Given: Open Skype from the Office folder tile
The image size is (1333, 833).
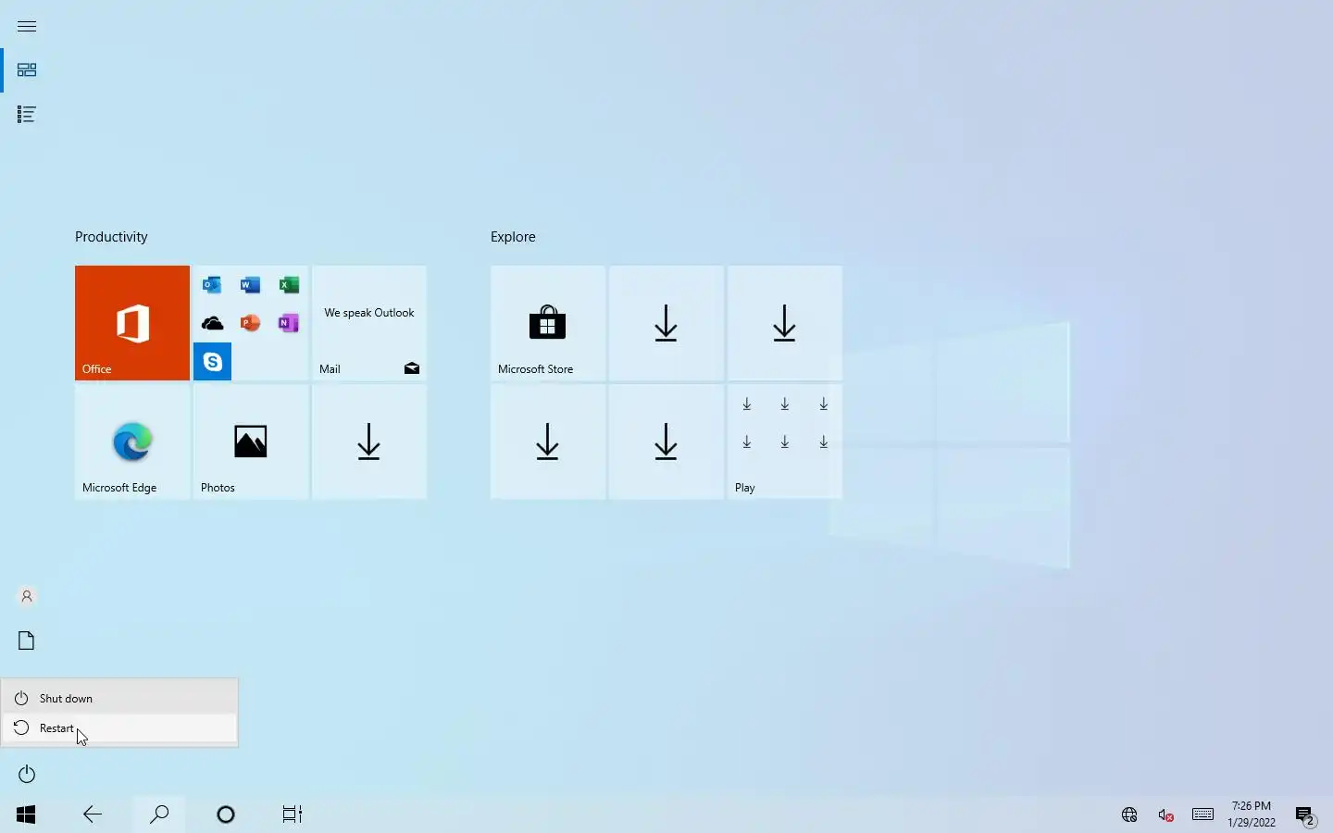Looking at the screenshot, I should (x=212, y=362).
